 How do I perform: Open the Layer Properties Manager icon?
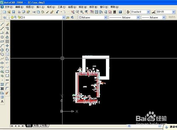[4, 17]
